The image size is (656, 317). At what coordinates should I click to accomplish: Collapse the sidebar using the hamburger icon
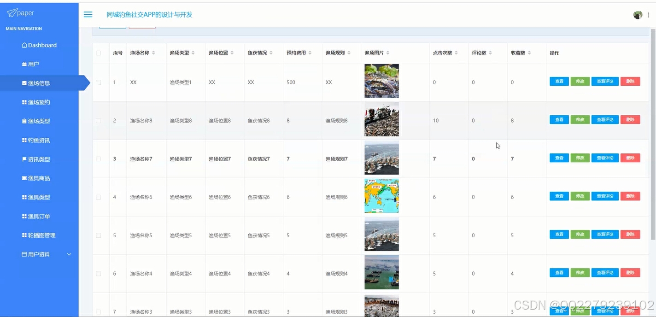pos(88,14)
